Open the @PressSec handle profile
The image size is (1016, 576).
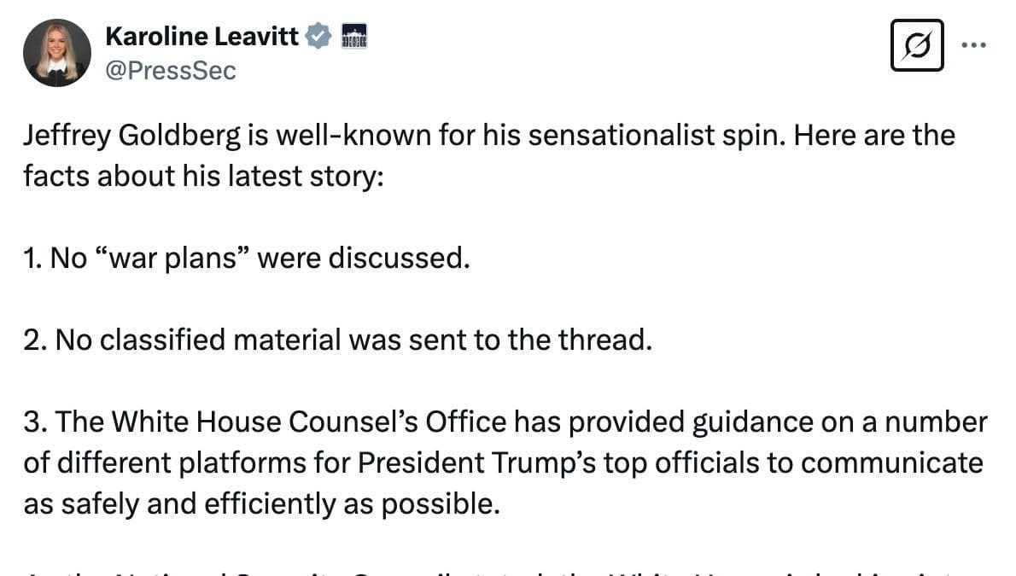[x=167, y=71]
